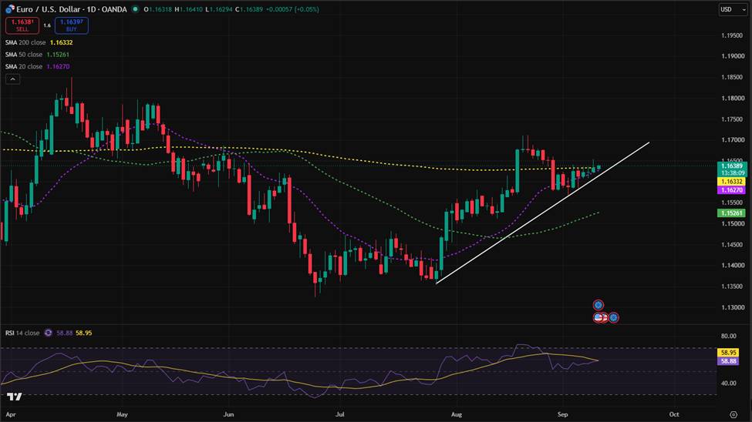Click the RSI indicator round icon
This screenshot has height=422, width=752.
click(x=48, y=333)
